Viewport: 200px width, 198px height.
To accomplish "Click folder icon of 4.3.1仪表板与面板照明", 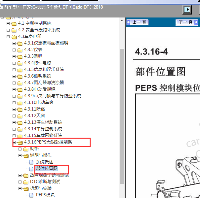I will 20,44.
